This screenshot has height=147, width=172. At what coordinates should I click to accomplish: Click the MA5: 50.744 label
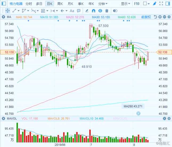coord(24,17)
